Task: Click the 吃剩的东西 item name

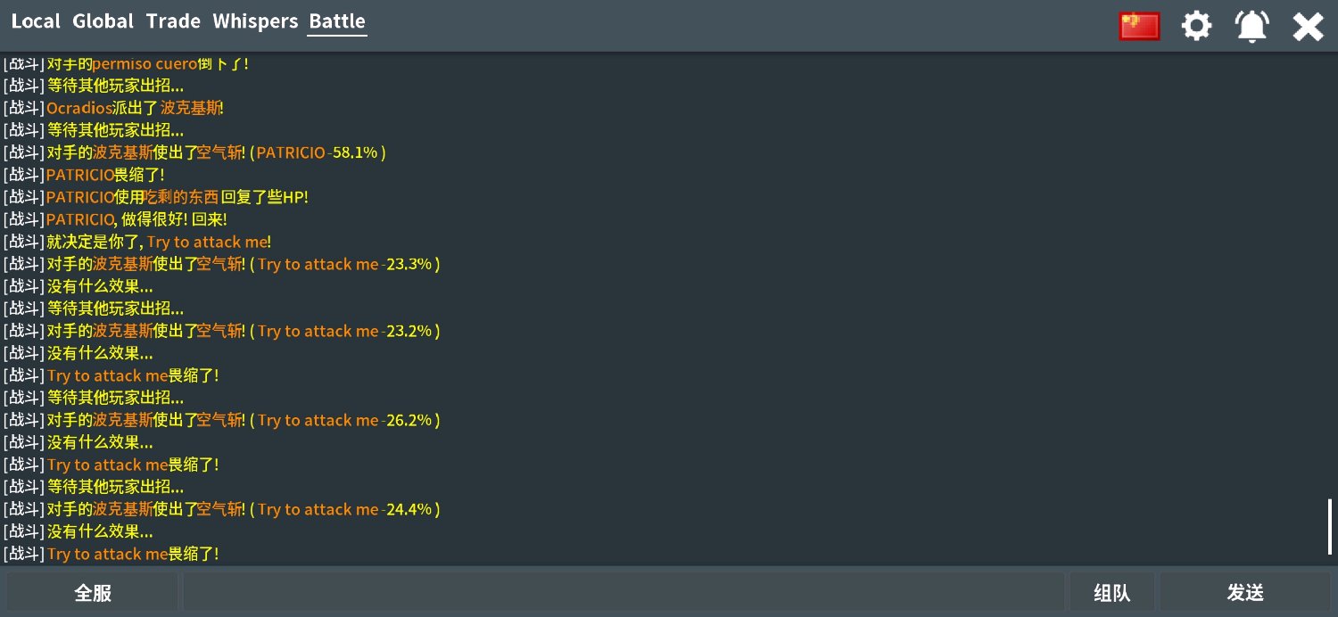Action: point(182,197)
